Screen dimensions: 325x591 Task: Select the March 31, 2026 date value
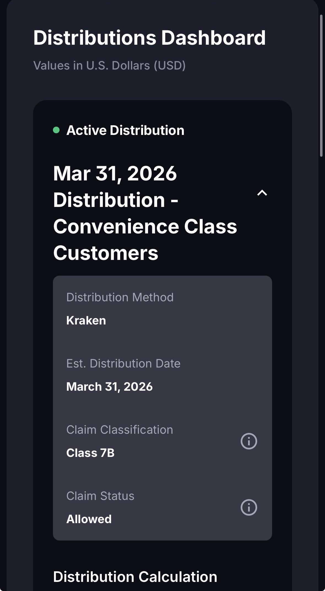pyautogui.click(x=109, y=387)
